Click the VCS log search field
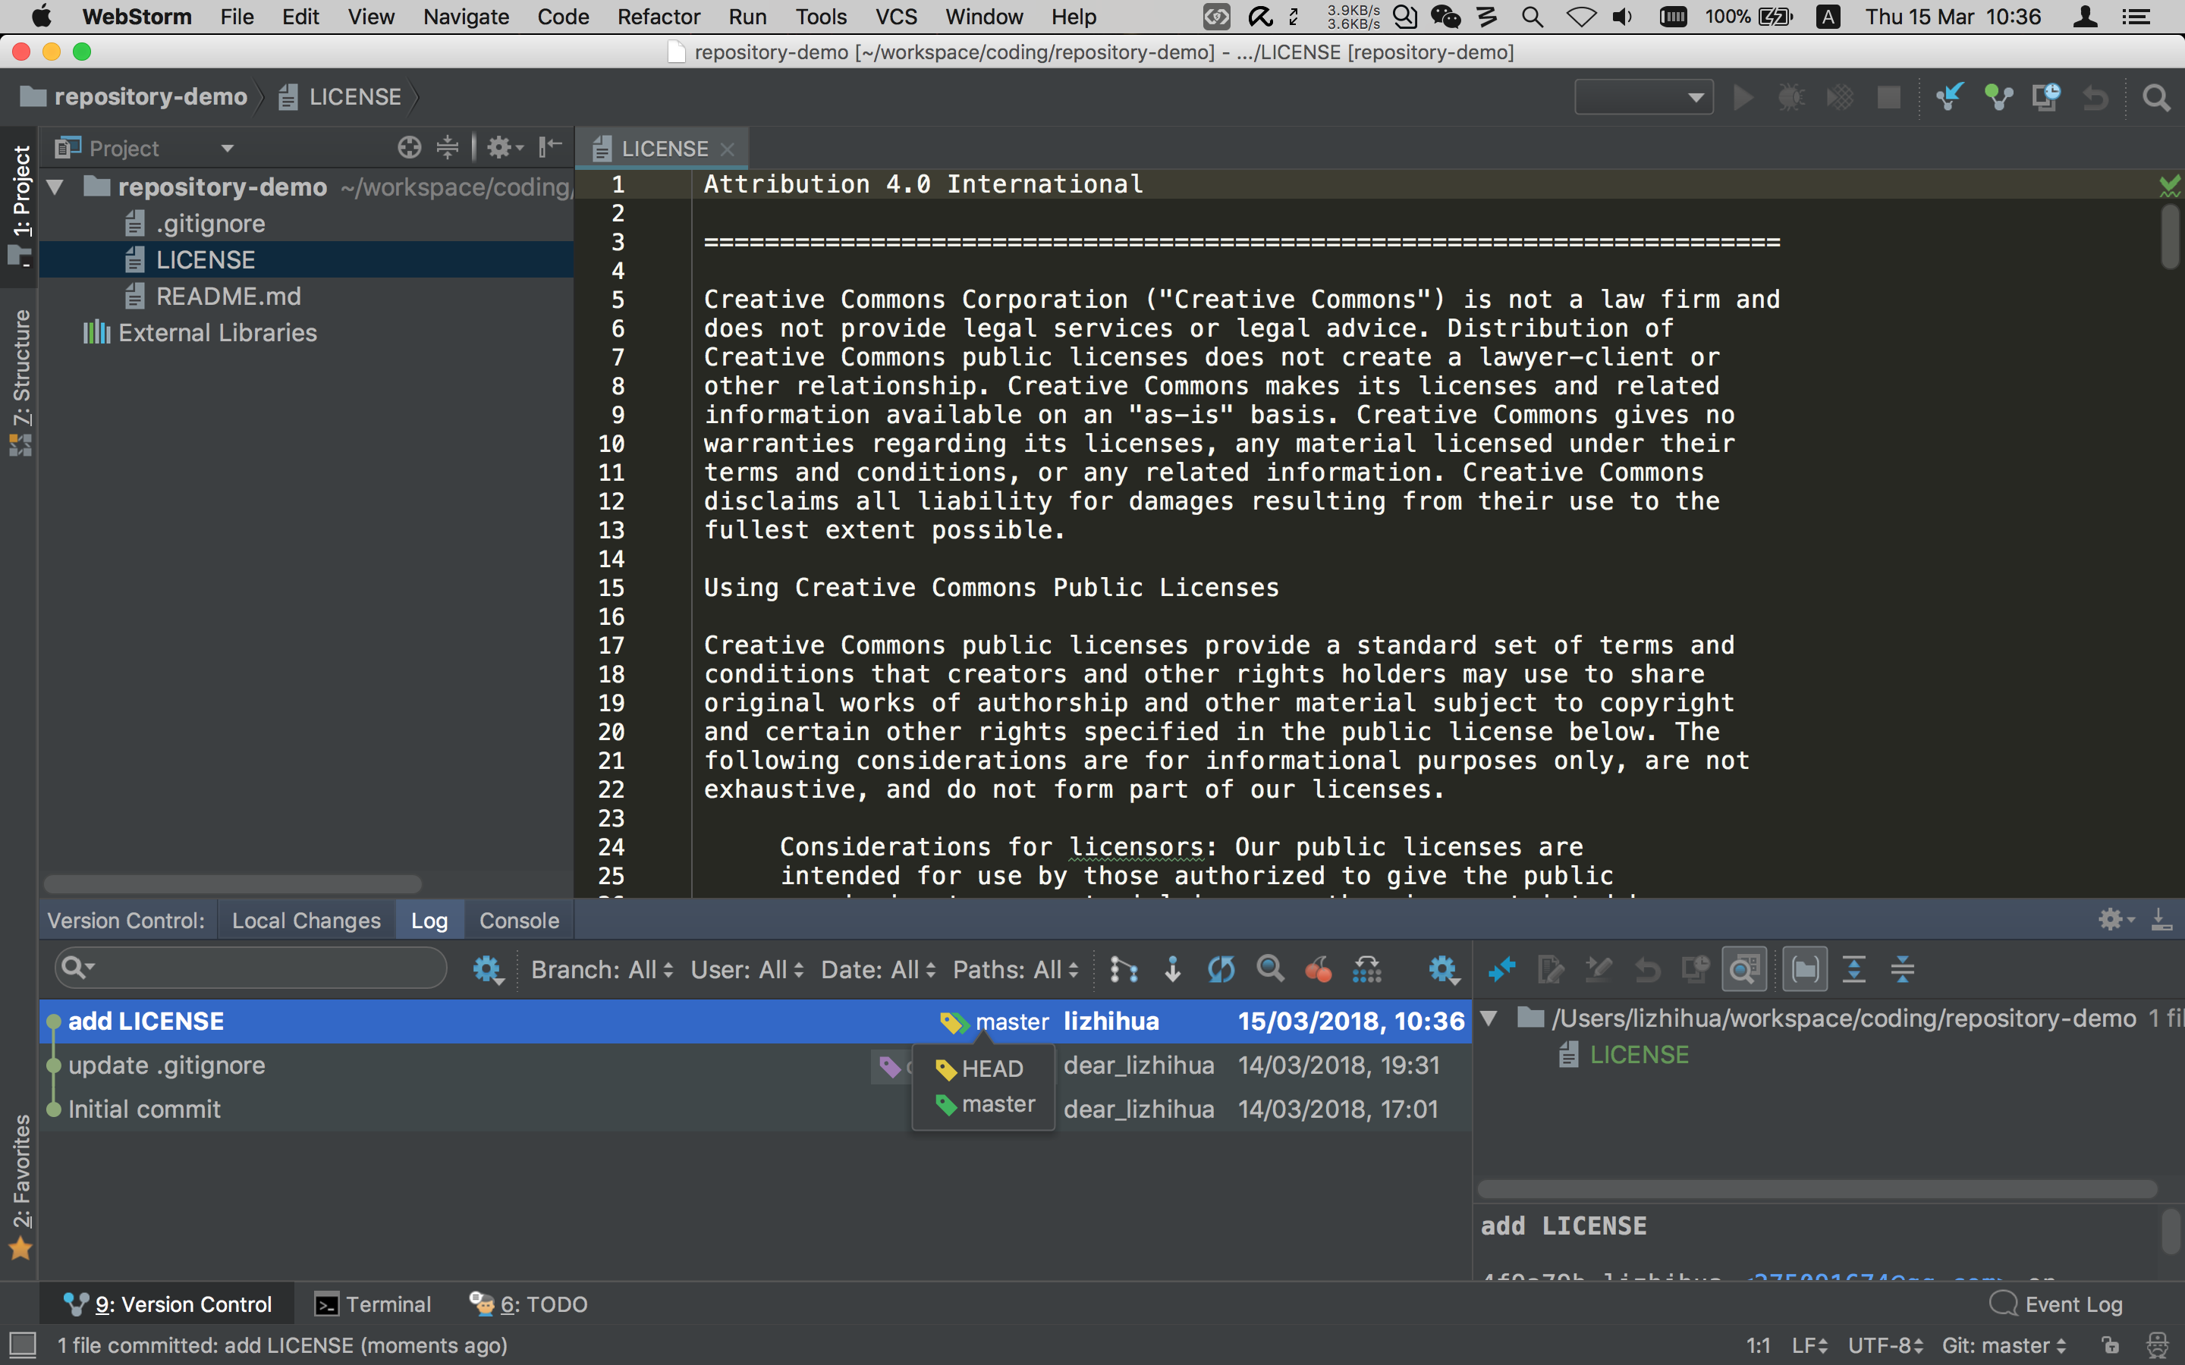The width and height of the screenshot is (2185, 1365). coord(251,968)
